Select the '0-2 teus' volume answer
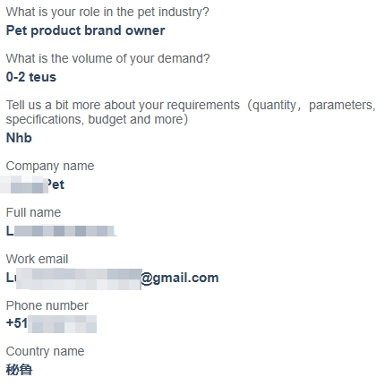 (31, 77)
